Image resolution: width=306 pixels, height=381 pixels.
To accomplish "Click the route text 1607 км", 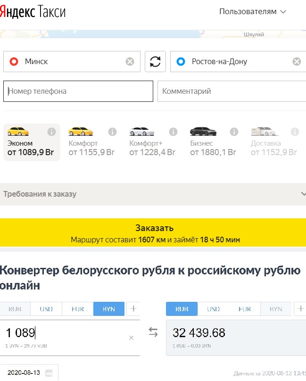I will click(x=152, y=240).
